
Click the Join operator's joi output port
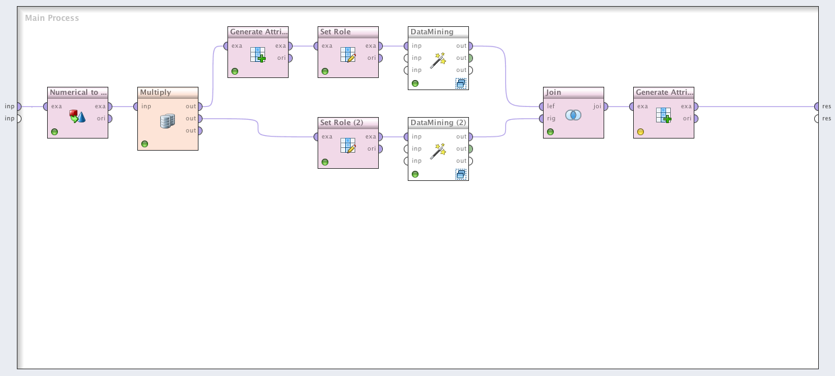click(x=606, y=106)
